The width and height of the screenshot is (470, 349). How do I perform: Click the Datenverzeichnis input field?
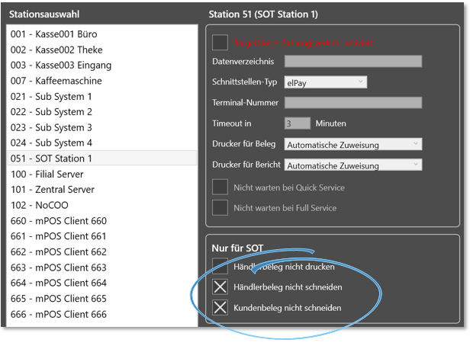353,61
